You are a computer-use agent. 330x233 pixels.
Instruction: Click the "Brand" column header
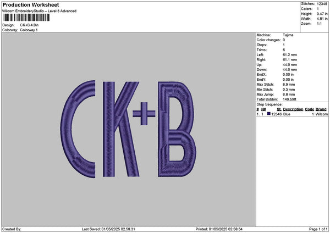[x=321, y=109]
